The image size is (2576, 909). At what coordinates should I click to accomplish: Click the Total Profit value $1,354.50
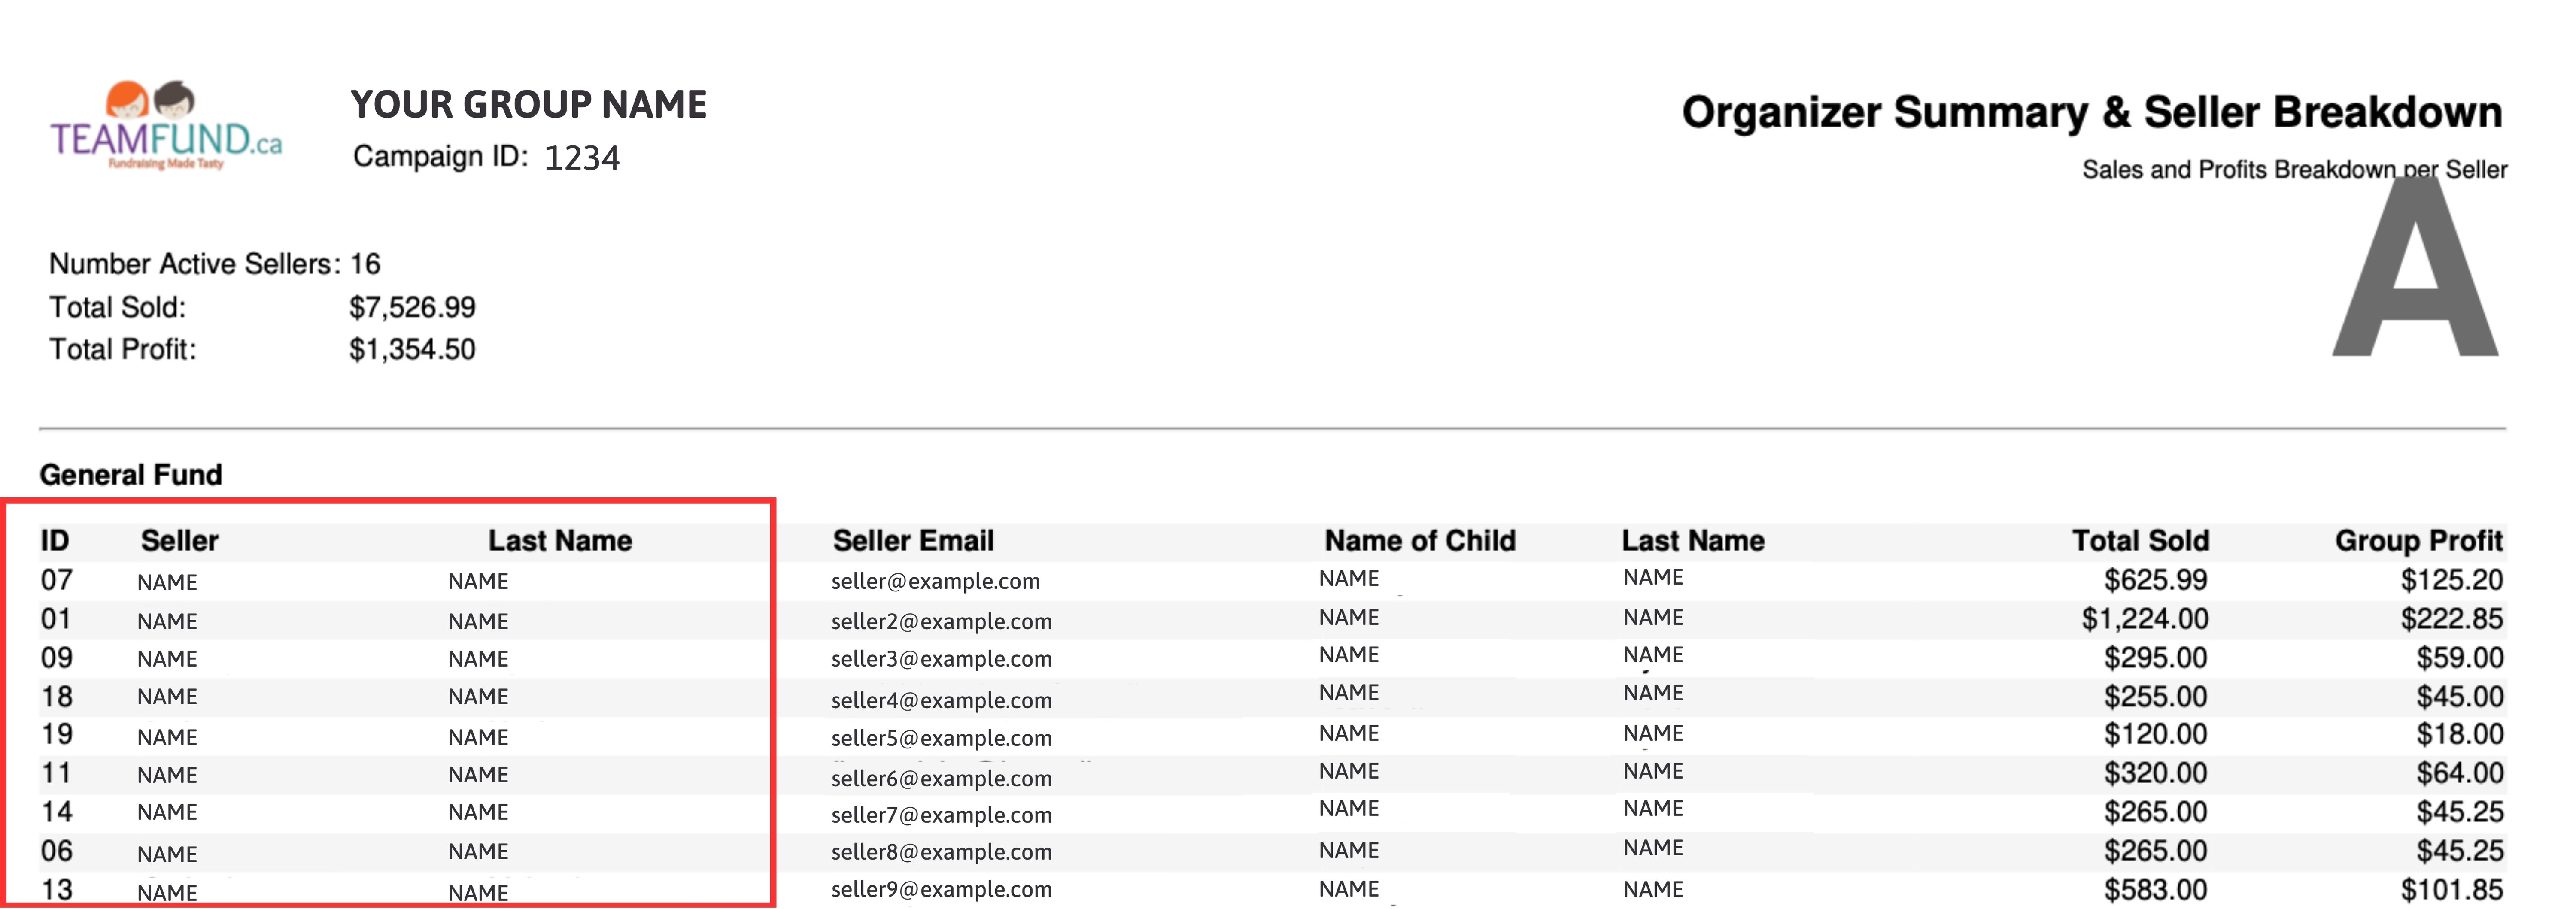pyautogui.click(x=412, y=349)
